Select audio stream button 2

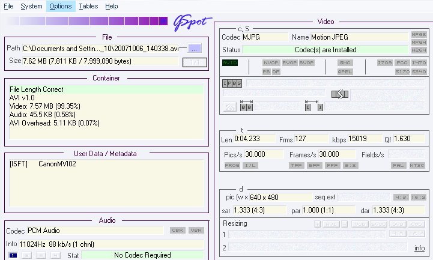(27, 255)
